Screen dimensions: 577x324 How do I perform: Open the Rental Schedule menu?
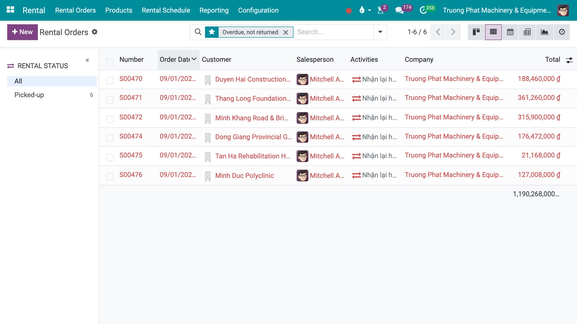pos(166,10)
